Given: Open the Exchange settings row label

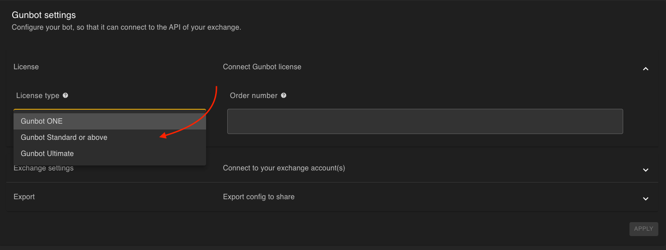Looking at the screenshot, I should click(44, 169).
